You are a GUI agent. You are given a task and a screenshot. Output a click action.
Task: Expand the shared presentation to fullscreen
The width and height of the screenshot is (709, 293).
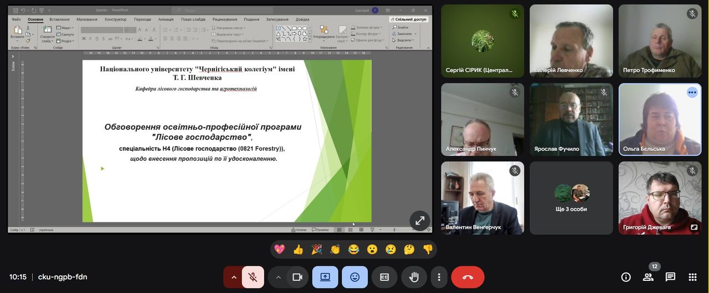click(x=420, y=221)
